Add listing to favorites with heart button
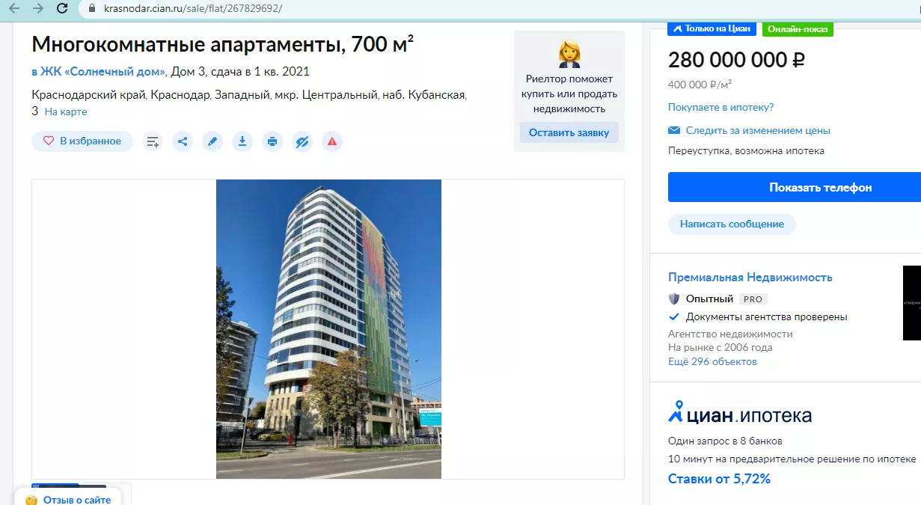 pyautogui.click(x=82, y=141)
